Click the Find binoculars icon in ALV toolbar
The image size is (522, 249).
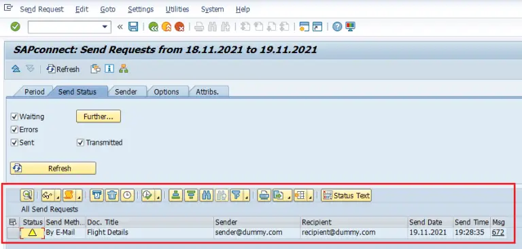pos(207,195)
